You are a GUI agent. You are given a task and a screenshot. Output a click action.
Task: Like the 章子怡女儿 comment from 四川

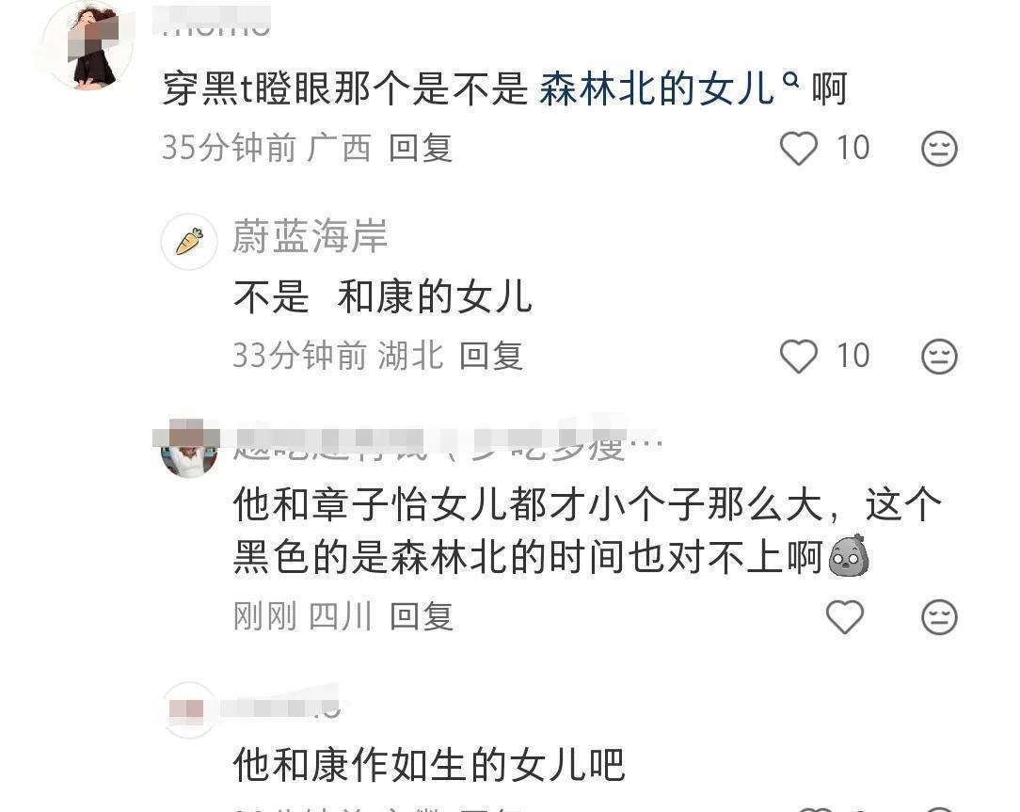[x=844, y=617]
